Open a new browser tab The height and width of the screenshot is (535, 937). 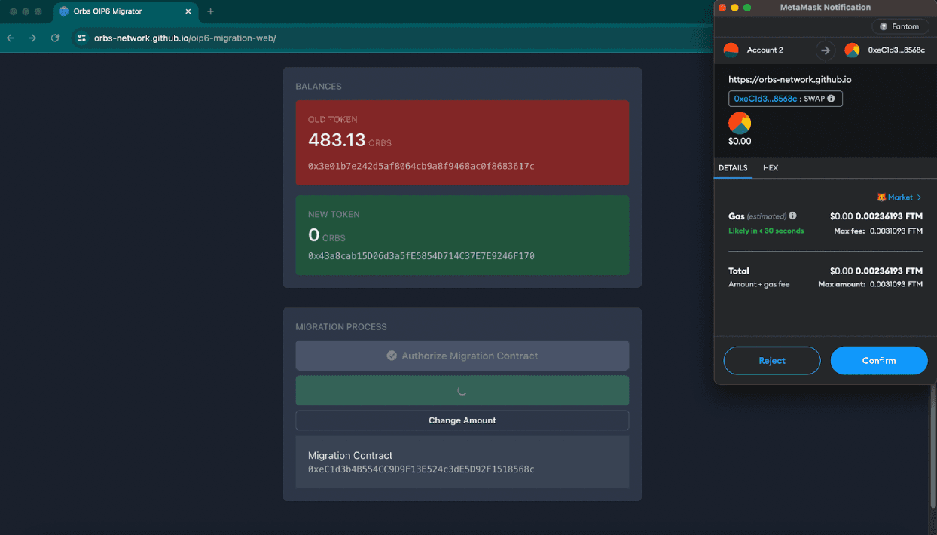tap(210, 11)
